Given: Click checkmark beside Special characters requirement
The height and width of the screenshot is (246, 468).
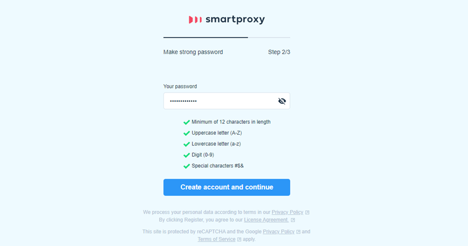Looking at the screenshot, I should [187, 167].
